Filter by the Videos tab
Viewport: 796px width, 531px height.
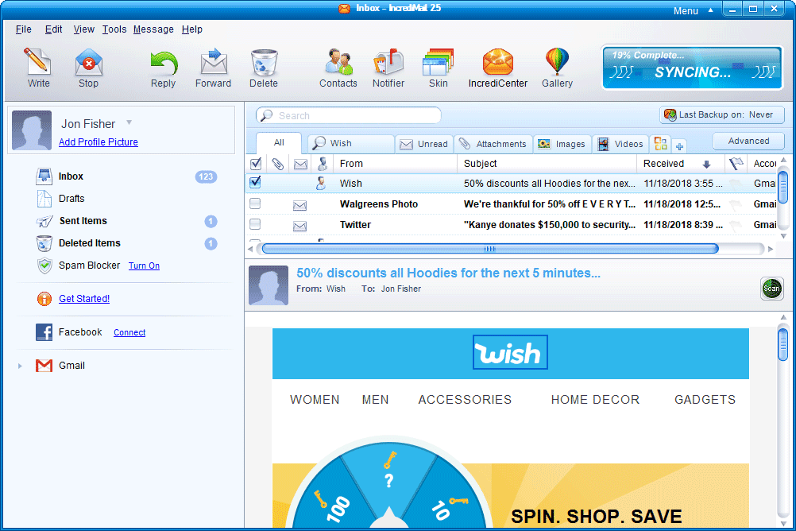click(x=620, y=145)
